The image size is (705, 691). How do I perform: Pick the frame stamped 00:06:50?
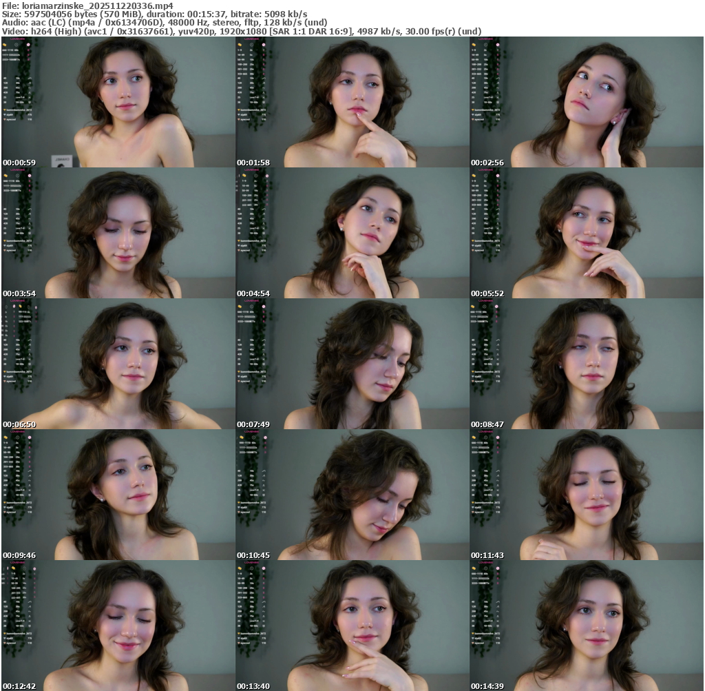tap(118, 364)
